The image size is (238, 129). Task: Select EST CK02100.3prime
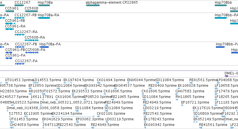111,114
